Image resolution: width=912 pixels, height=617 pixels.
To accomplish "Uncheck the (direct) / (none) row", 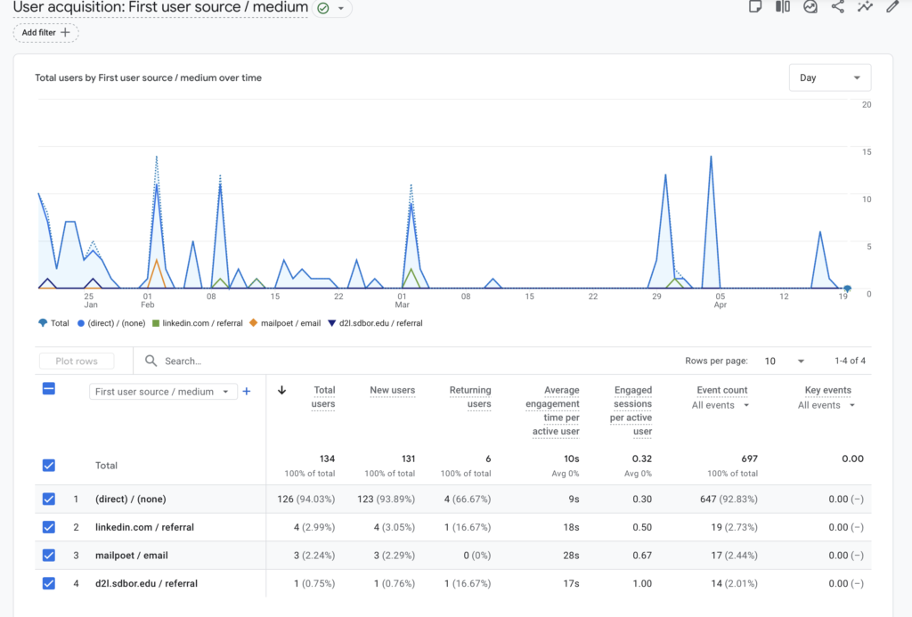I will [49, 499].
